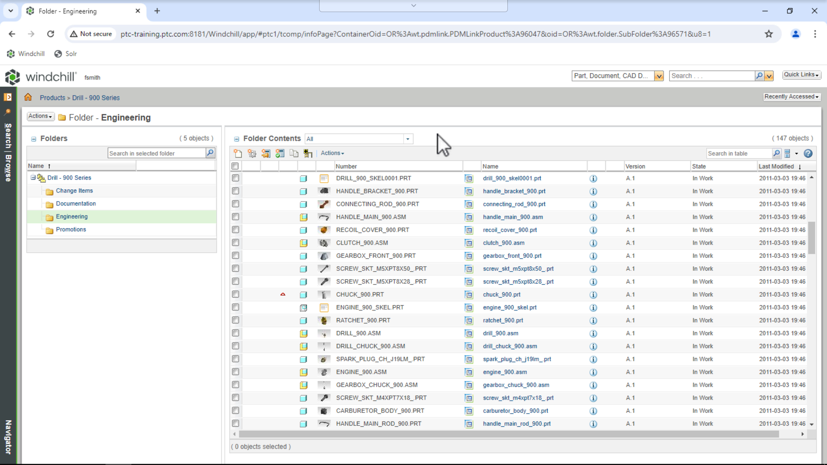827x465 pixels.
Task: Check the CHUCK_900.PRT row checkbox
Action: pyautogui.click(x=236, y=294)
